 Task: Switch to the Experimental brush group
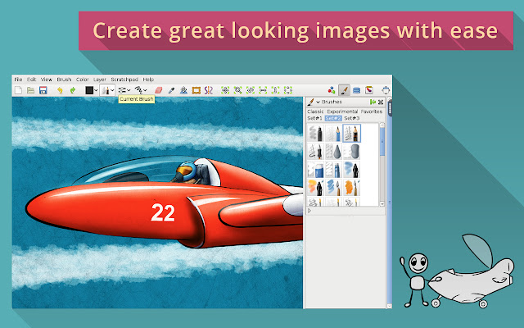point(342,112)
